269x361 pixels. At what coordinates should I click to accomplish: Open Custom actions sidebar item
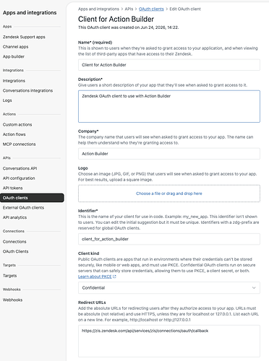coord(17,124)
